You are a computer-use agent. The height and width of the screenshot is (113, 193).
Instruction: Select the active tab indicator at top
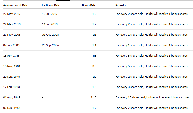63,0
